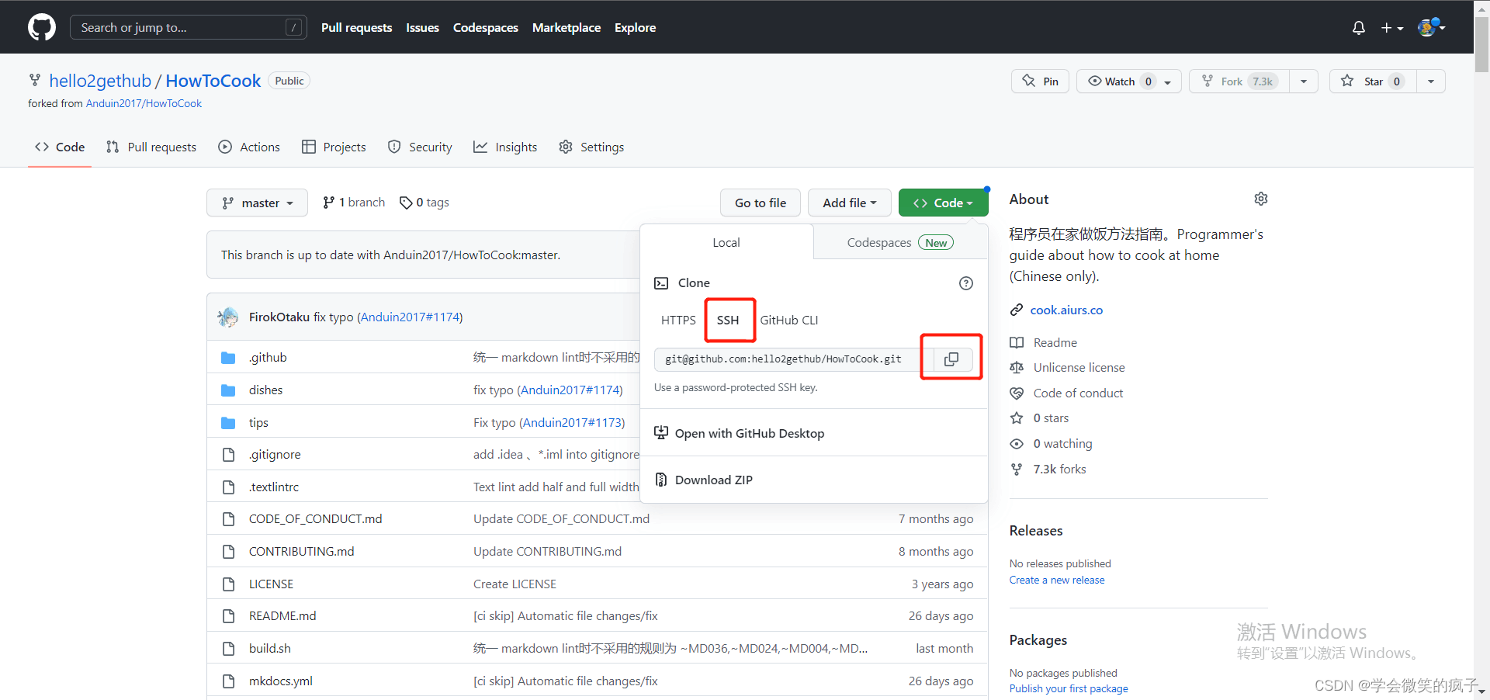Focus the Search or jump to field
The width and height of the screenshot is (1490, 700).
[189, 27]
